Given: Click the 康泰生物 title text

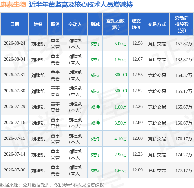Looking at the screenshot, I should click(13, 5).
